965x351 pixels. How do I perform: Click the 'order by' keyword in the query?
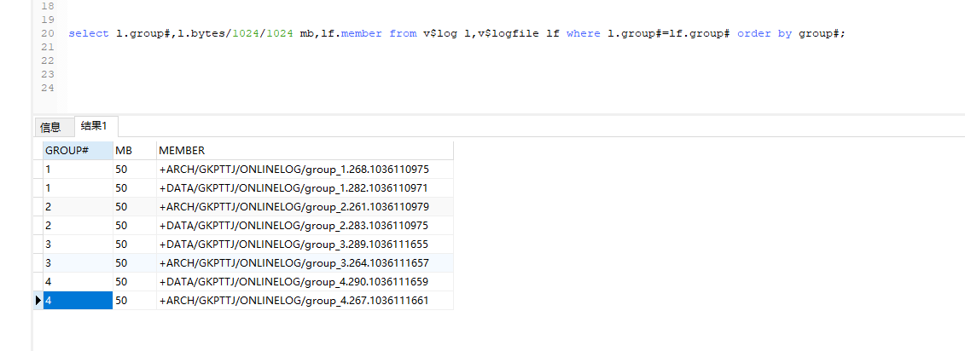[x=764, y=34]
